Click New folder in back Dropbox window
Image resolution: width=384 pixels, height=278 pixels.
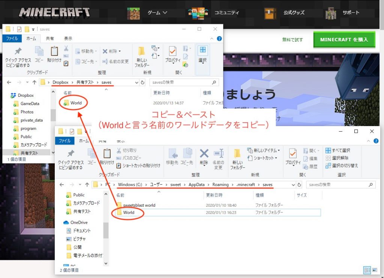click(x=141, y=57)
